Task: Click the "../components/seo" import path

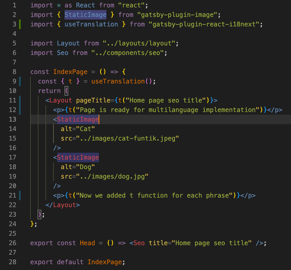Action: pyautogui.click(x=127, y=53)
